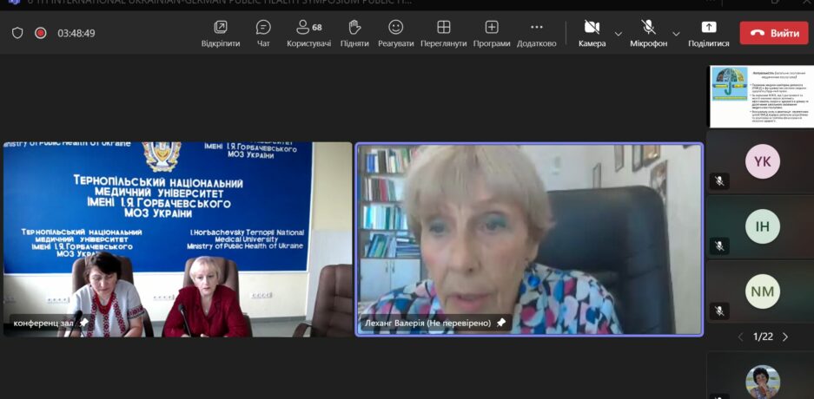
Task: Open Реагувати reactions menu
Action: pos(395,33)
